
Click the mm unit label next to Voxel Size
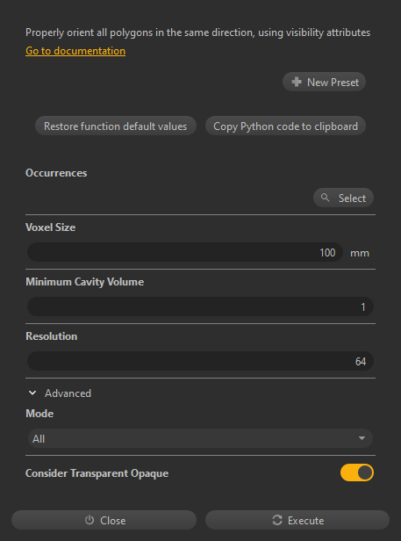(360, 253)
